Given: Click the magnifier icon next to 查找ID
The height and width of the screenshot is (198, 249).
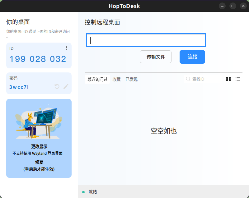Looking at the screenshot, I should [x=188, y=79].
